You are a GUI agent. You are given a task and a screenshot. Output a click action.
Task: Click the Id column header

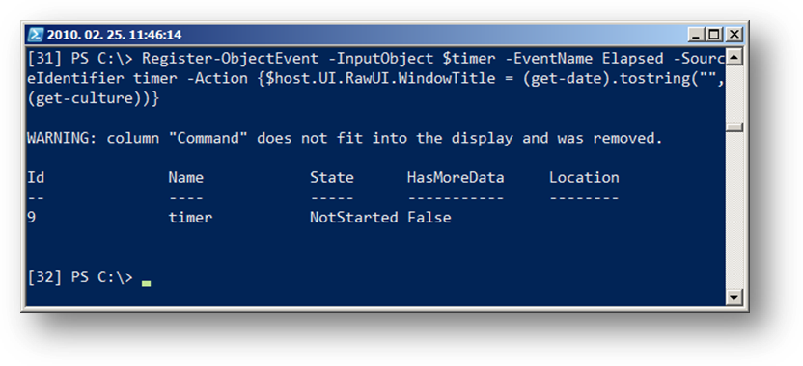tap(36, 178)
